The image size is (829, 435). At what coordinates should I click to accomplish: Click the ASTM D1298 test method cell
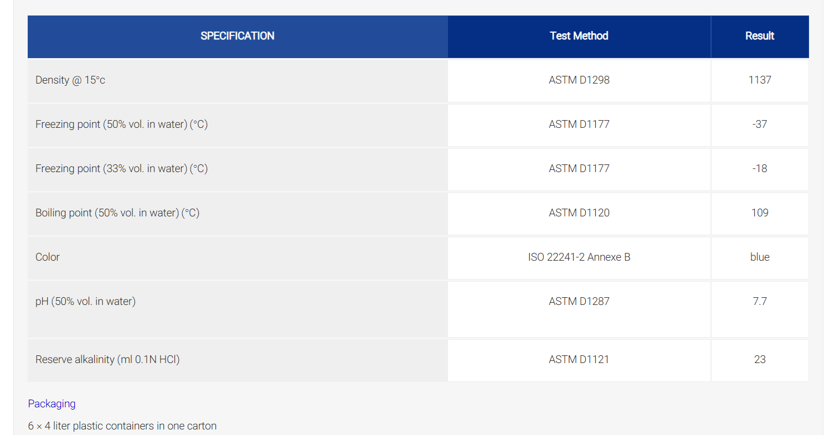click(x=579, y=80)
